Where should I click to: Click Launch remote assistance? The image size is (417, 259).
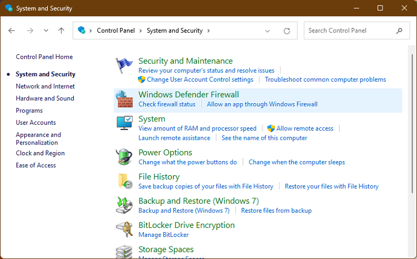(174, 138)
